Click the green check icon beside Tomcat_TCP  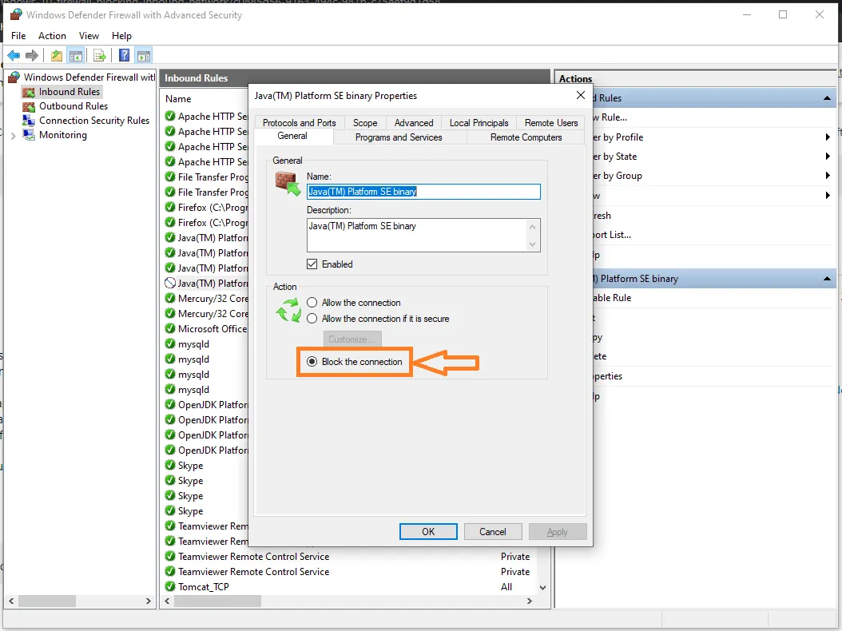tap(170, 586)
